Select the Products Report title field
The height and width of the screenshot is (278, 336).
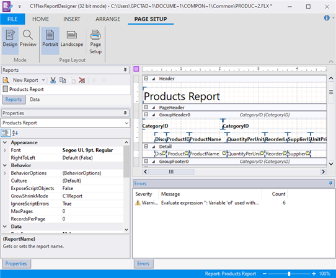[182, 97]
